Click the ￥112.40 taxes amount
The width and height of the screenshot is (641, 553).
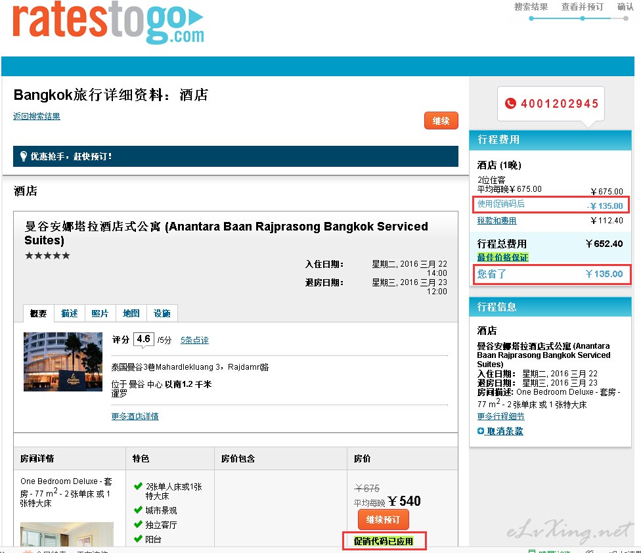pyautogui.click(x=607, y=221)
